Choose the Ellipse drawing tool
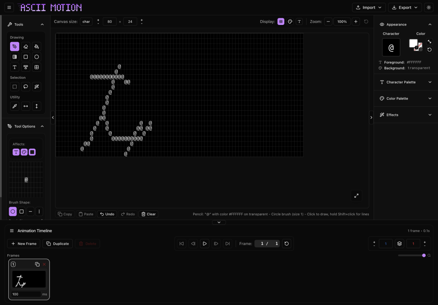Viewport: 438px width, 305px height. click(x=37, y=57)
